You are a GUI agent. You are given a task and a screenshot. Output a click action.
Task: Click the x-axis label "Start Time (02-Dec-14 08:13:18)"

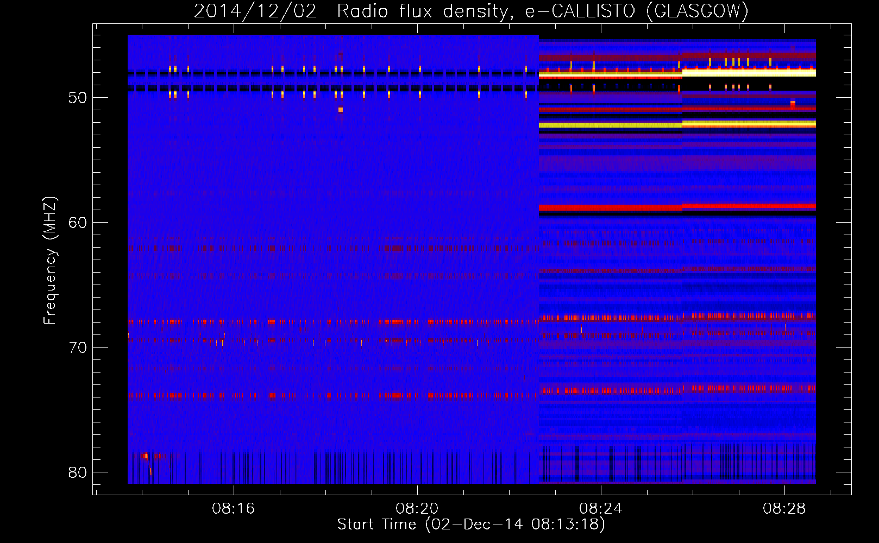(x=471, y=525)
